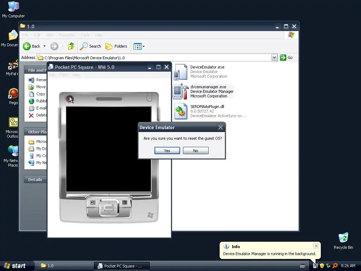Click the Device Emulator Manager tray icon
Image resolution: width=361 pixels, height=271 pixels.
(x=316, y=266)
